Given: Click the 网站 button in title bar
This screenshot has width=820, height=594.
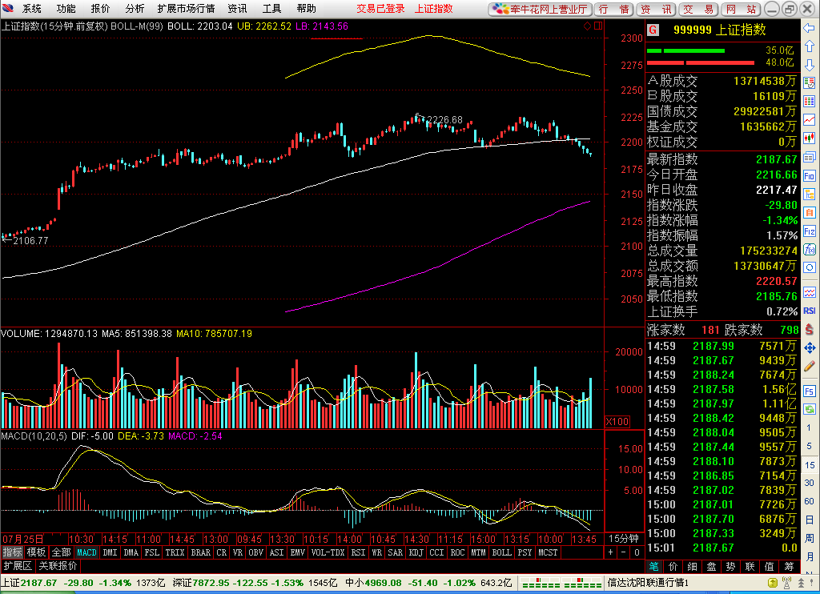Looking at the screenshot, I should 741,9.
